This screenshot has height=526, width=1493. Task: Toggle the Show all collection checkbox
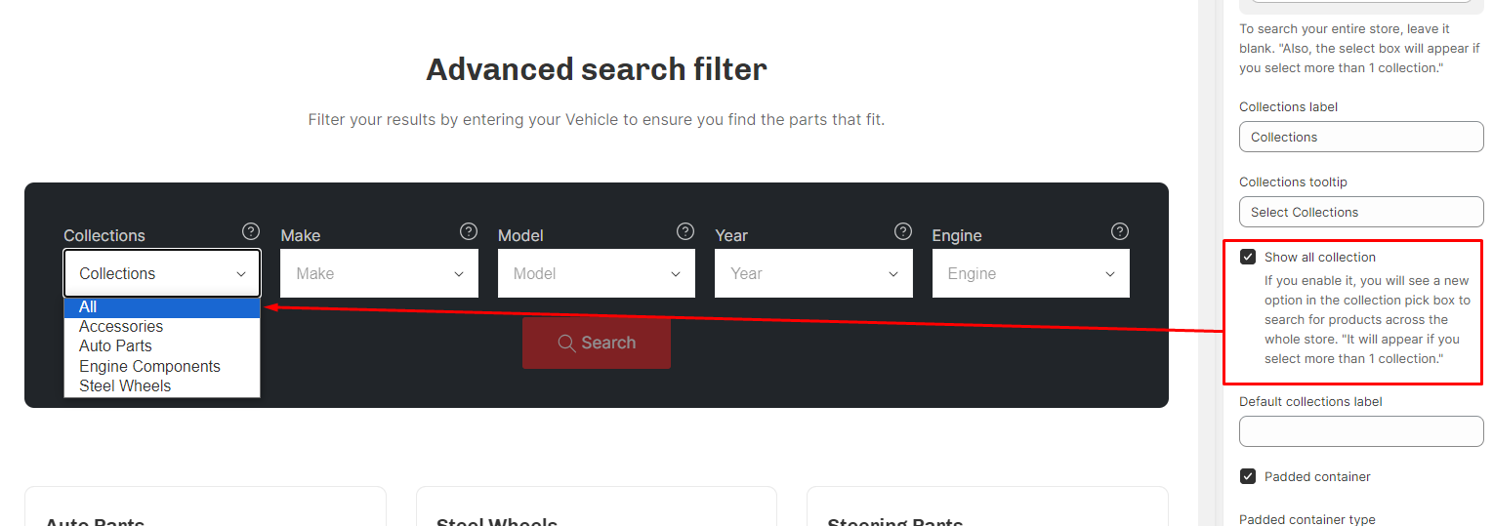1248,257
